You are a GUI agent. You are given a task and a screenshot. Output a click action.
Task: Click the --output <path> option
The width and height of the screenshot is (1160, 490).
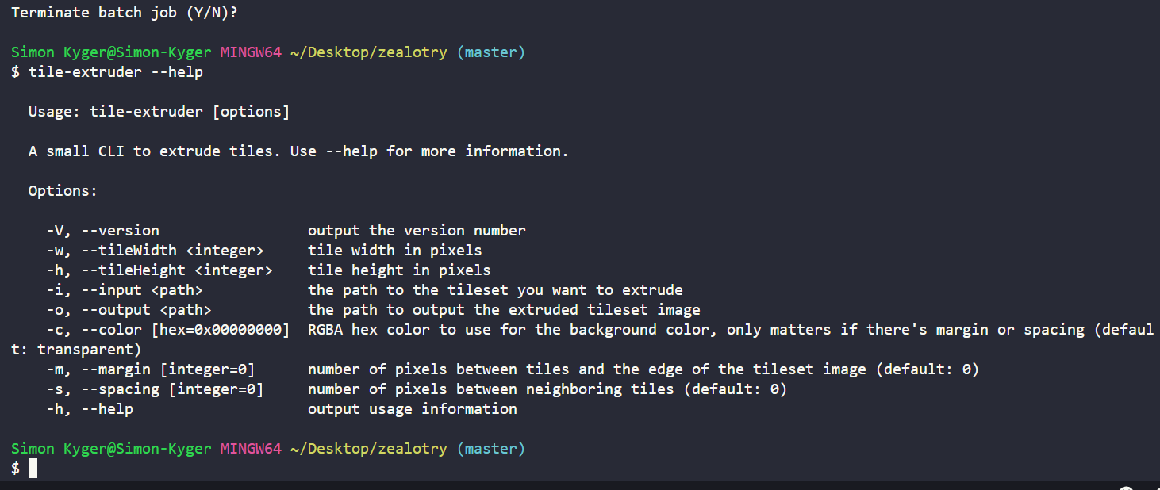(x=146, y=310)
